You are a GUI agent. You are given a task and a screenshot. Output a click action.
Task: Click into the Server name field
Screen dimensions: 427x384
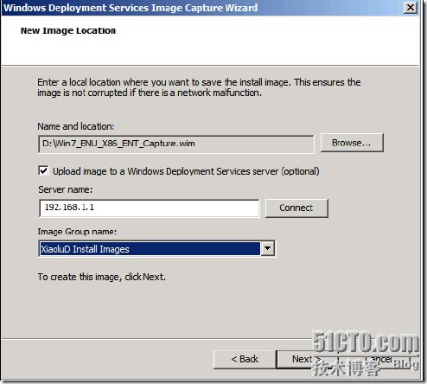[150, 208]
